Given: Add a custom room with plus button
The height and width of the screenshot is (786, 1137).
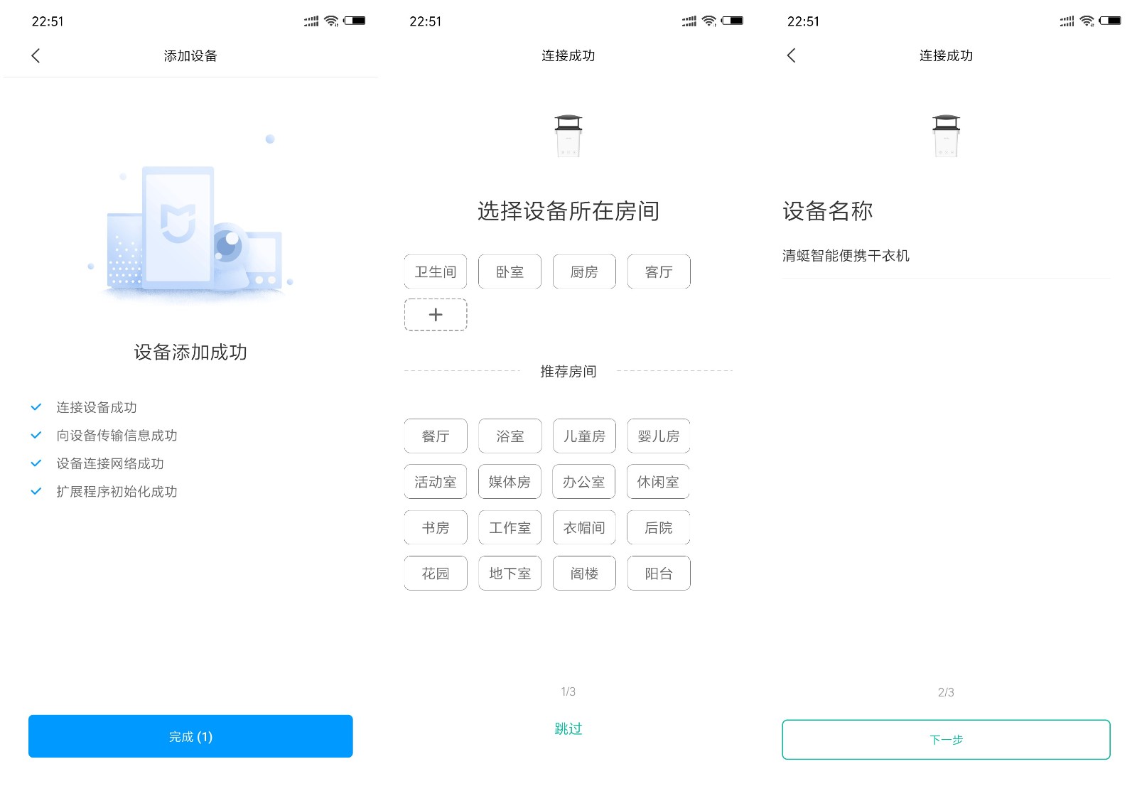Looking at the screenshot, I should pyautogui.click(x=436, y=315).
